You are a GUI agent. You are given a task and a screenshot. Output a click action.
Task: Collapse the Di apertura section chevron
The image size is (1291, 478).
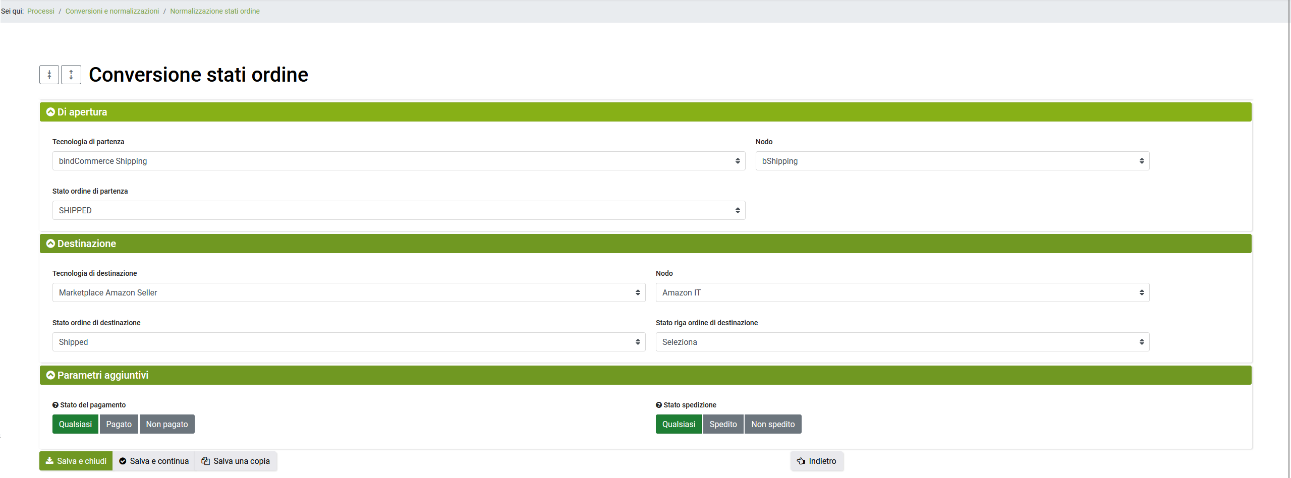tap(50, 112)
